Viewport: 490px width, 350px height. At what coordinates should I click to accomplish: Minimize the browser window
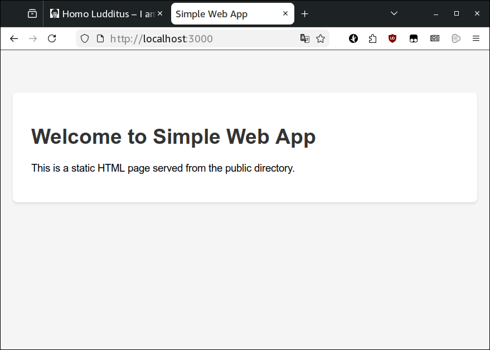[436, 14]
